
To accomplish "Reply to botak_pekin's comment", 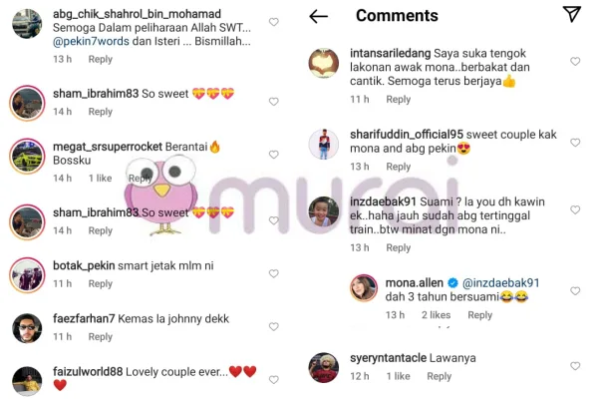I will 101,283.
